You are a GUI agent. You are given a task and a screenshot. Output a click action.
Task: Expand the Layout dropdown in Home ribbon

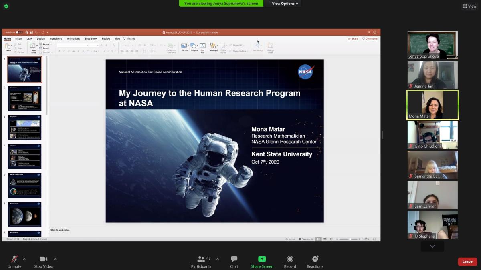(x=46, y=44)
